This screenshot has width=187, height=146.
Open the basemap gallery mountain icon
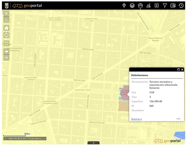click(149, 5)
